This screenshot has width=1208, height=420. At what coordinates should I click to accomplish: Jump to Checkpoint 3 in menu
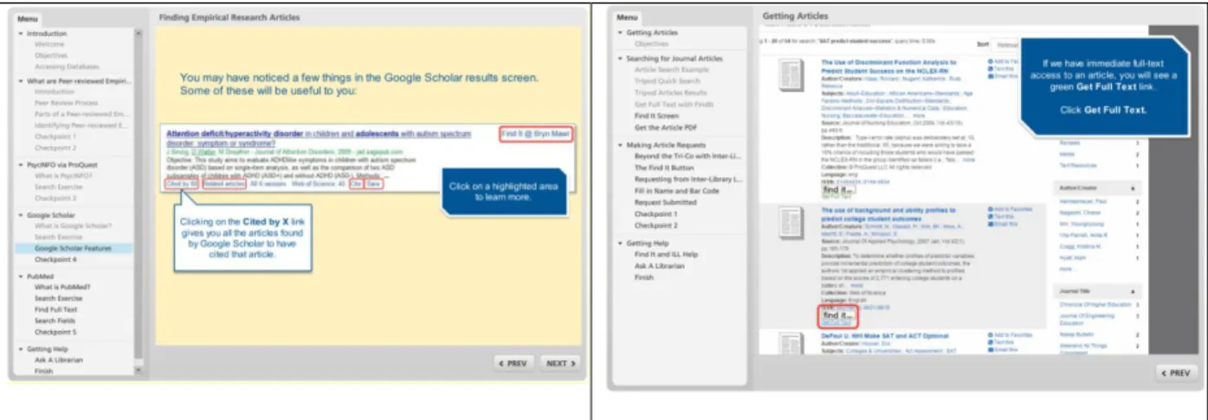[55, 198]
